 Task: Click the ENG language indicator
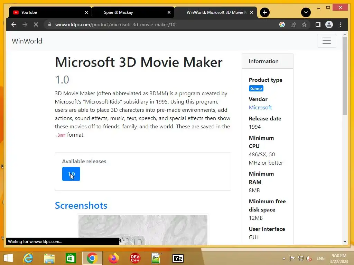pos(320,258)
